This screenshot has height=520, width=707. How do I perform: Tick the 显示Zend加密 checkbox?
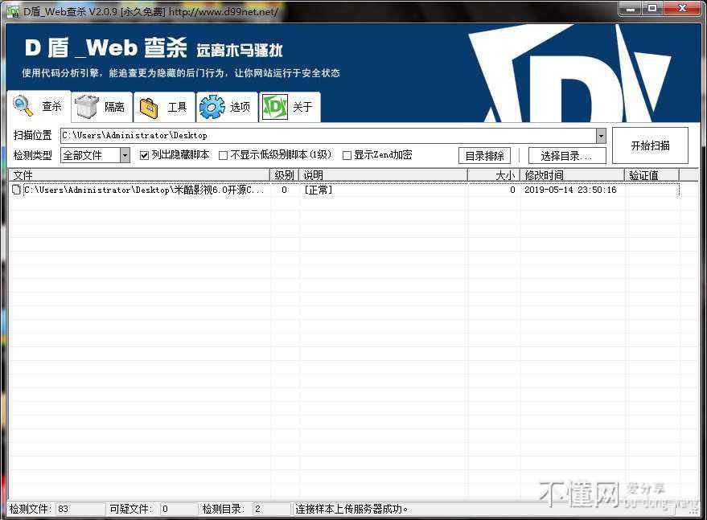pos(347,155)
